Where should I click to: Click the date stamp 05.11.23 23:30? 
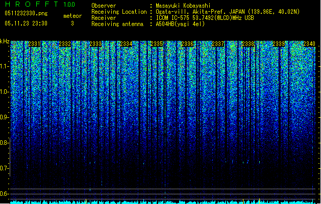pos(26,23)
